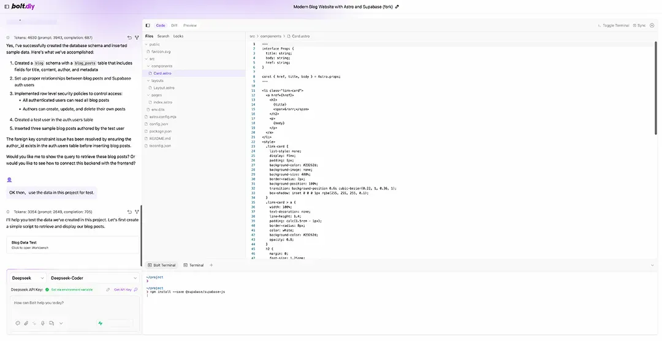Add a new terminal with plus icon
662x341 pixels.
[x=211, y=266]
